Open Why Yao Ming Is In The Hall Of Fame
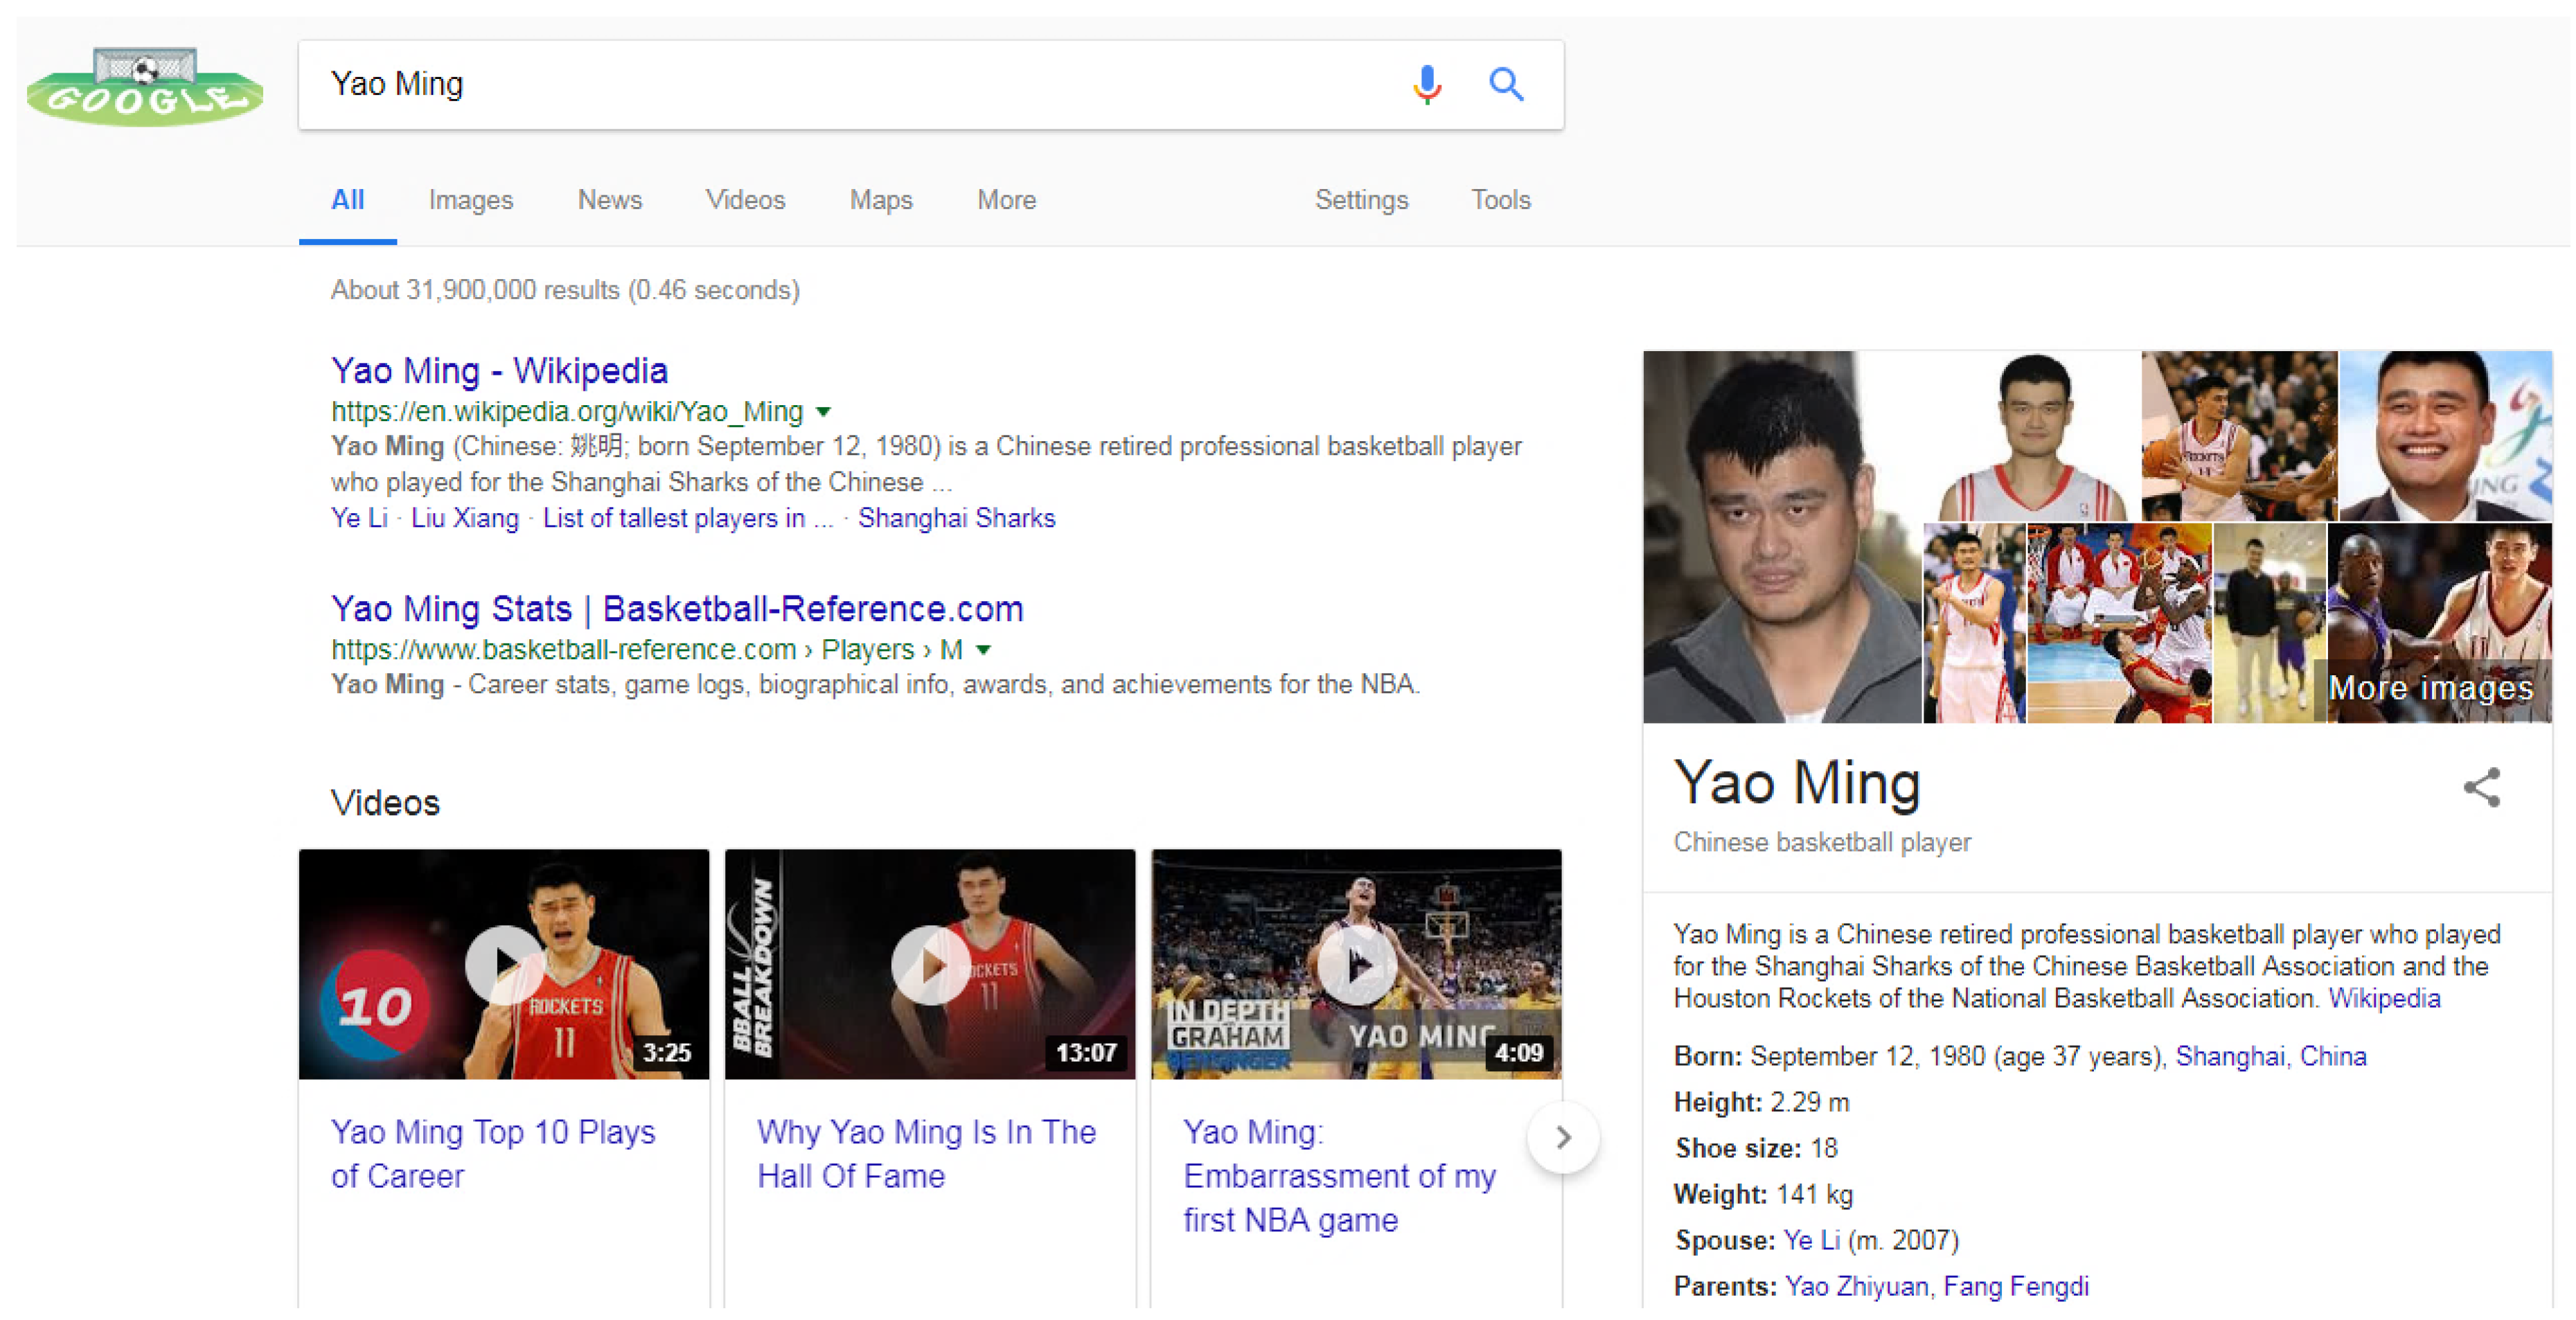The image size is (2576, 1320). 926,1153
